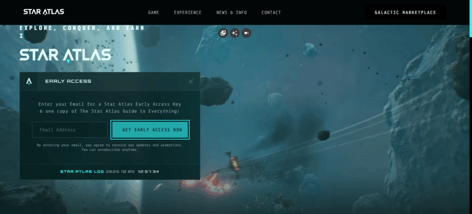Click the pop-out window overlay icon
The width and height of the screenshot is (472, 214).
tap(223, 33)
